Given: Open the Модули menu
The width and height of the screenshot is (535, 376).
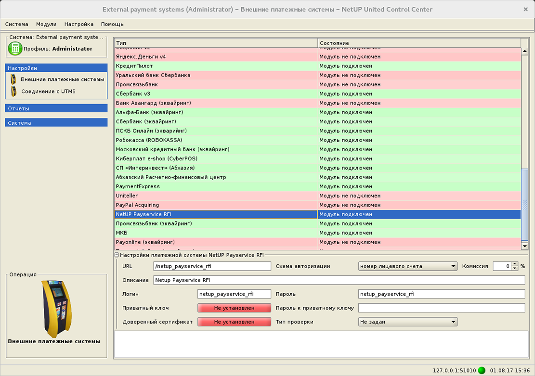Looking at the screenshot, I should (x=46, y=24).
